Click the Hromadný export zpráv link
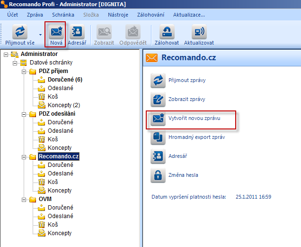The width and height of the screenshot is (301, 247). [197, 137]
